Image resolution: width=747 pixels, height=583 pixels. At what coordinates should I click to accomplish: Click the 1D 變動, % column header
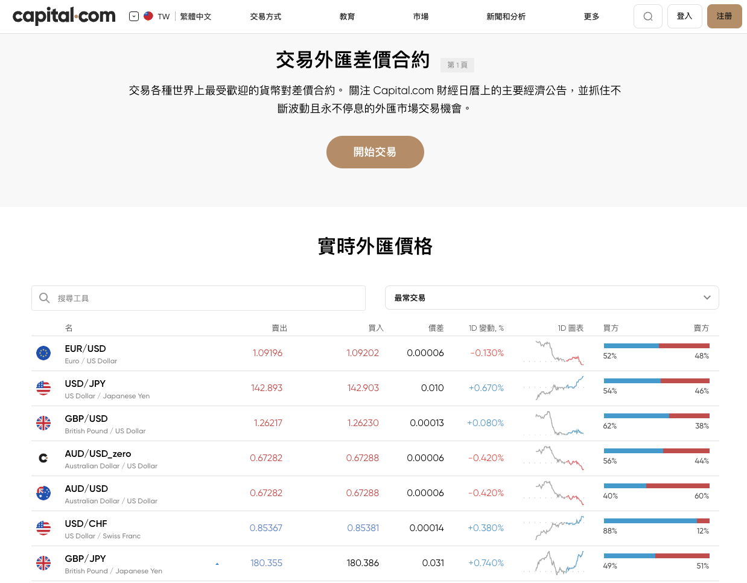point(486,328)
